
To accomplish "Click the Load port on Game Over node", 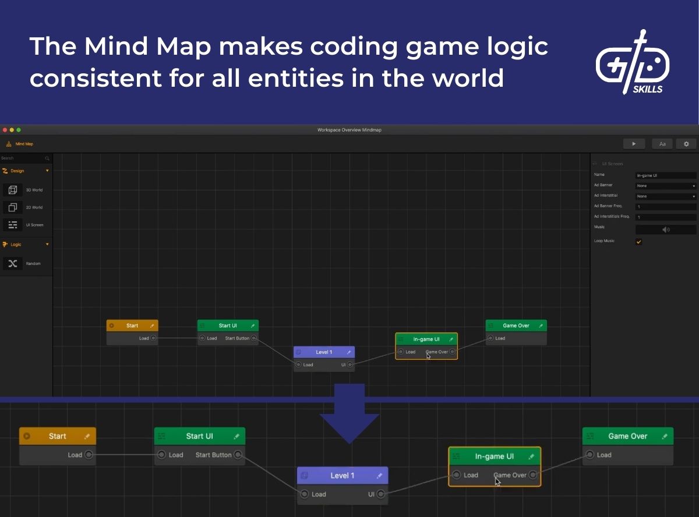I will click(x=491, y=338).
